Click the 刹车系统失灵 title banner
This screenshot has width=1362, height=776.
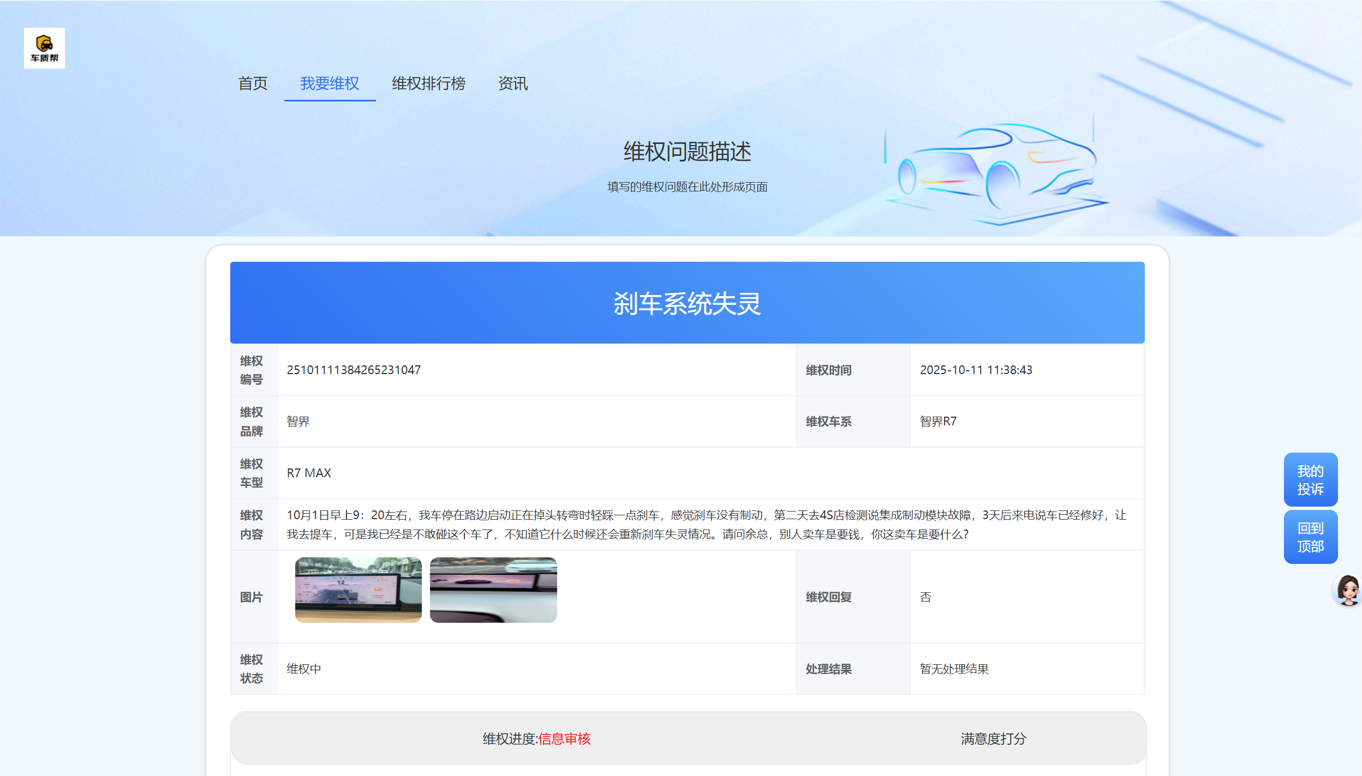click(x=687, y=303)
